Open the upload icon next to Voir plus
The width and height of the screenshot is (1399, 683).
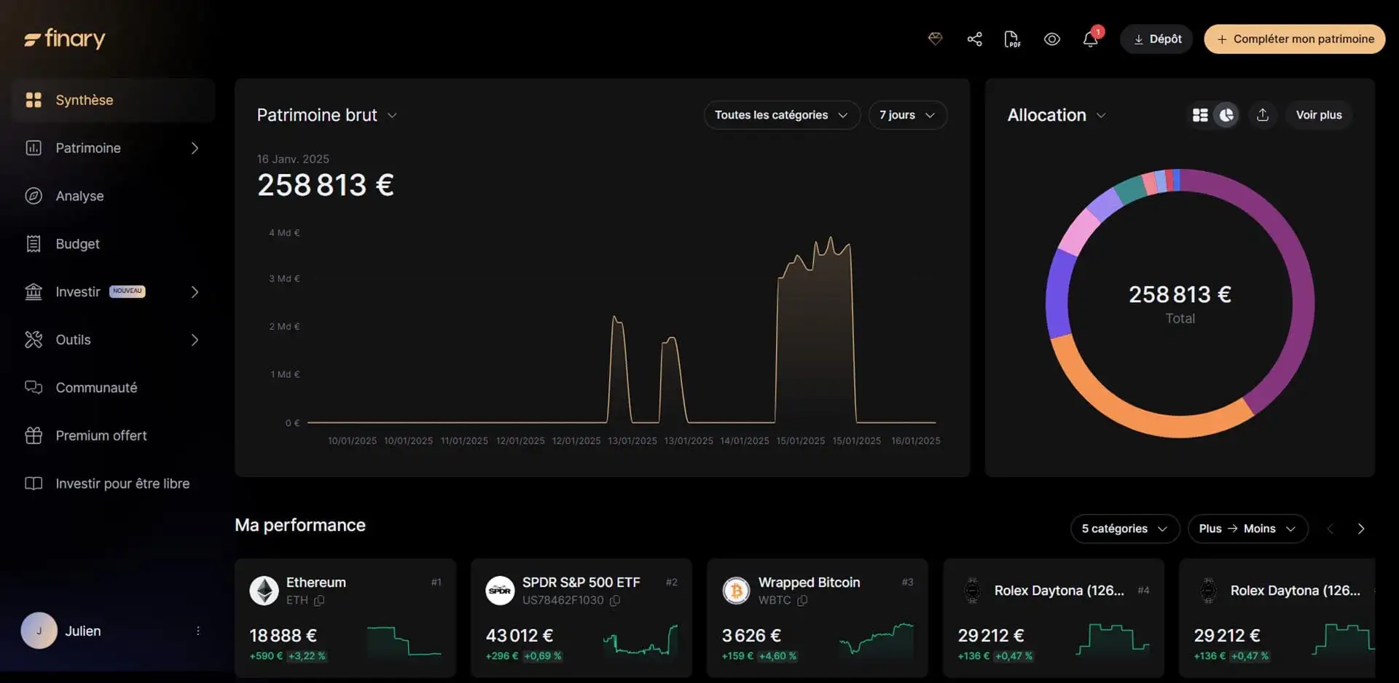(1263, 114)
